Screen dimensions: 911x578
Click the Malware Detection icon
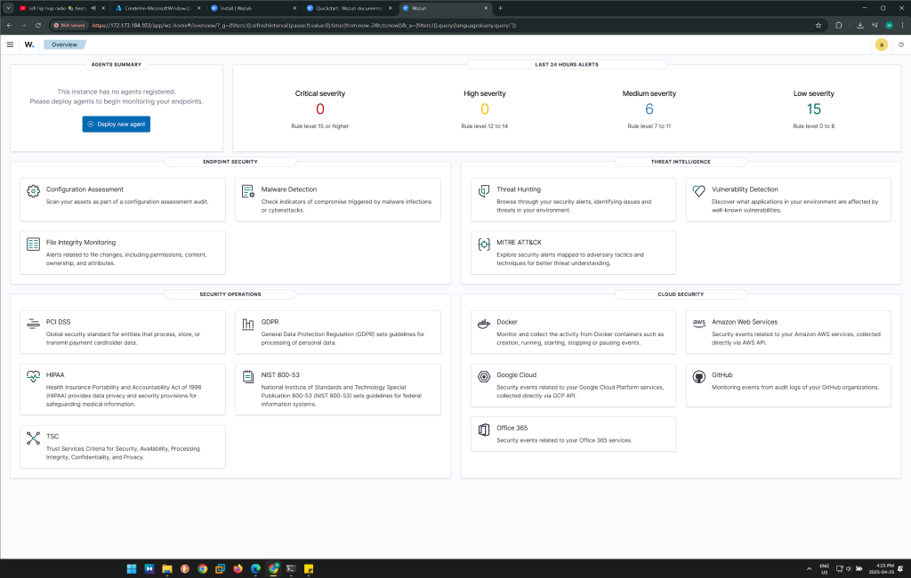248,191
